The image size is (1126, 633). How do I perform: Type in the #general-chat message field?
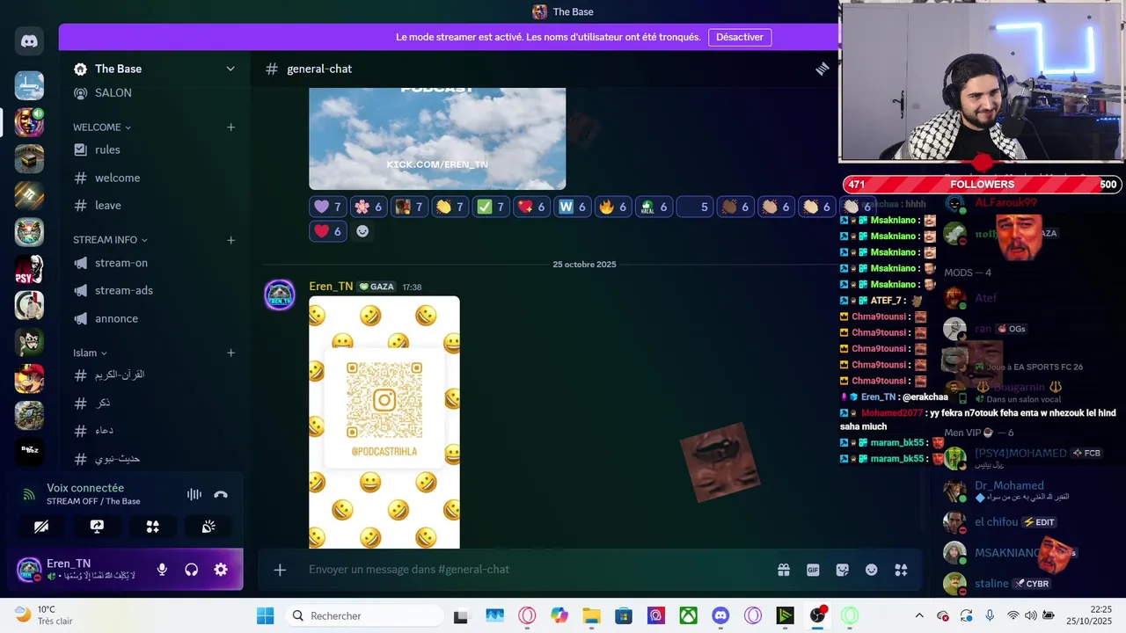point(528,570)
